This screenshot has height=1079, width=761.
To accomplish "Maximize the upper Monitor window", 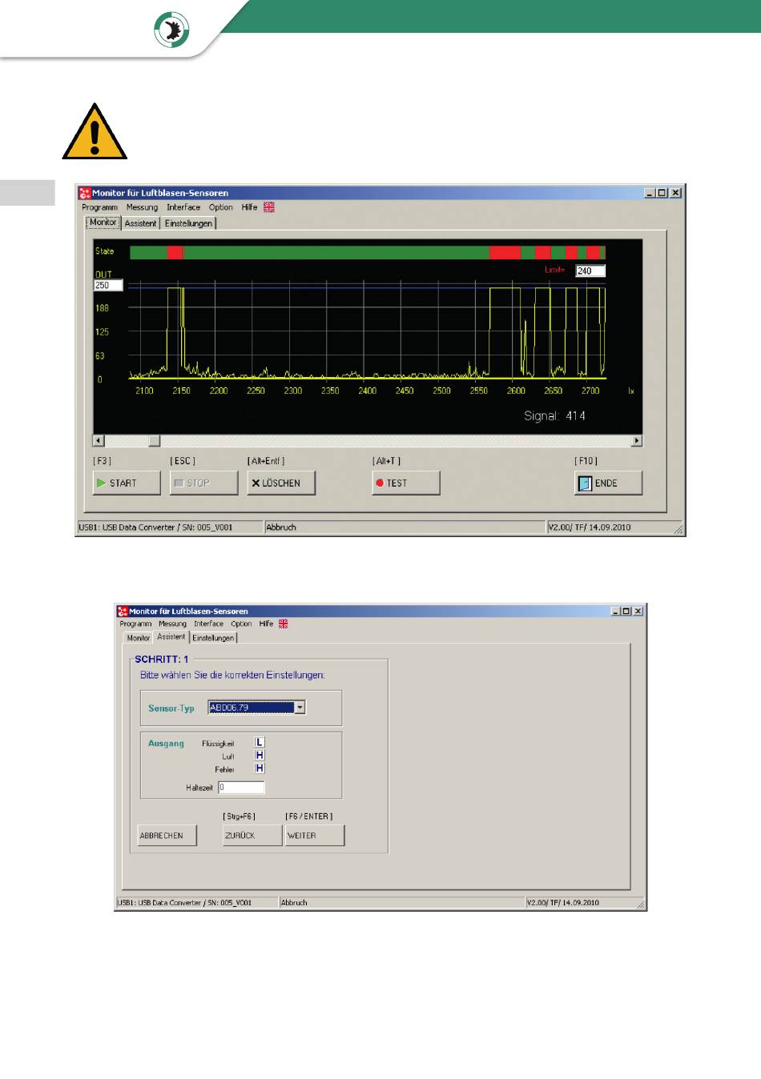I will pyautogui.click(x=662, y=193).
